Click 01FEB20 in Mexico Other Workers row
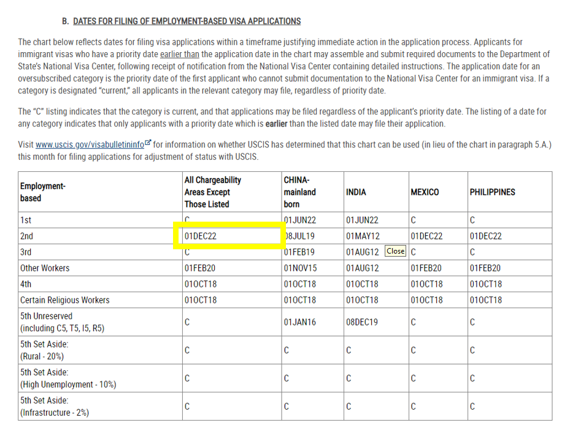Image resolution: width=578 pixels, height=439 pixels. point(426,268)
